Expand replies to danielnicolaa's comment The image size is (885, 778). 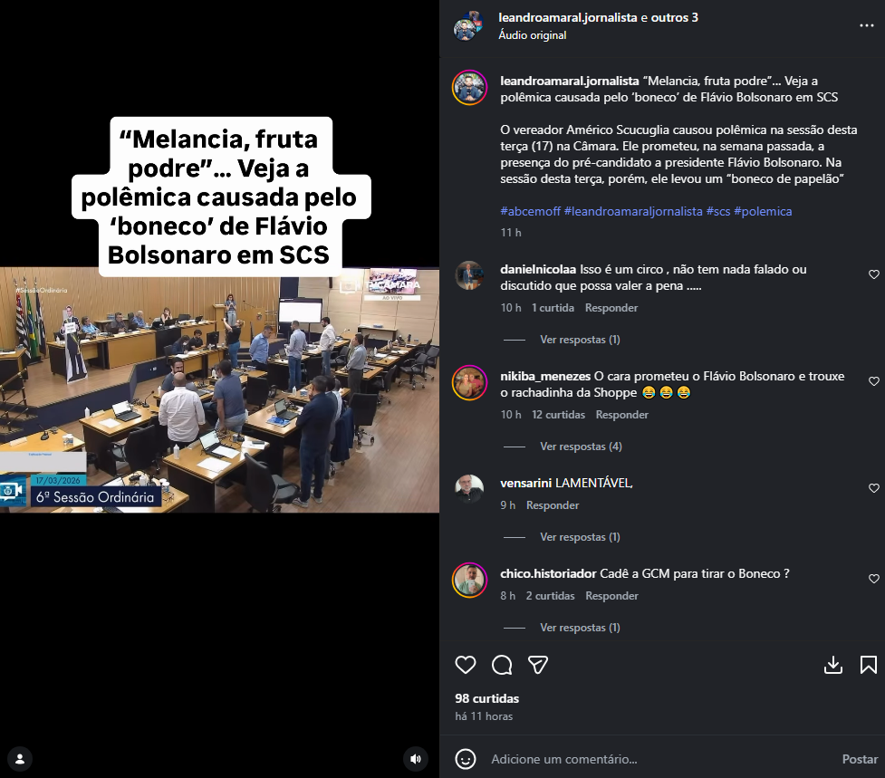point(580,340)
